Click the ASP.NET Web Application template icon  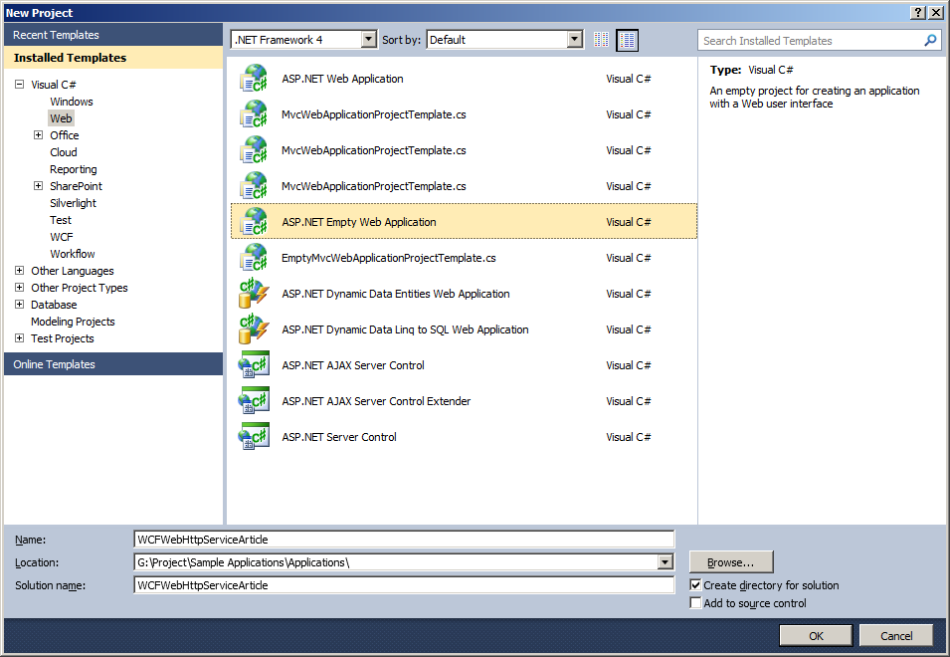tap(254, 79)
